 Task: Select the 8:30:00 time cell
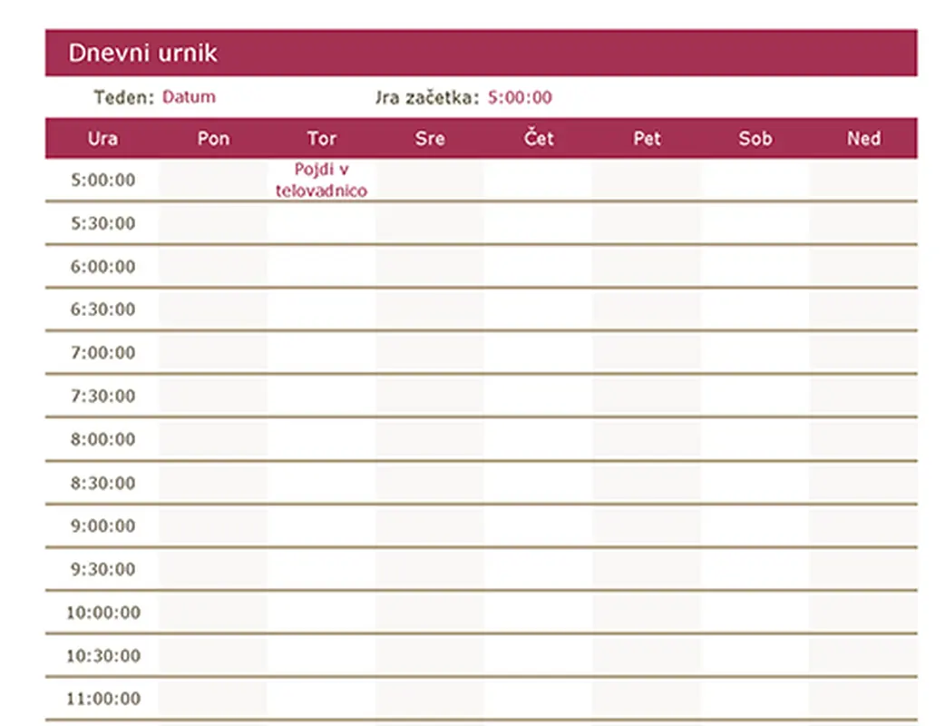coord(102,483)
